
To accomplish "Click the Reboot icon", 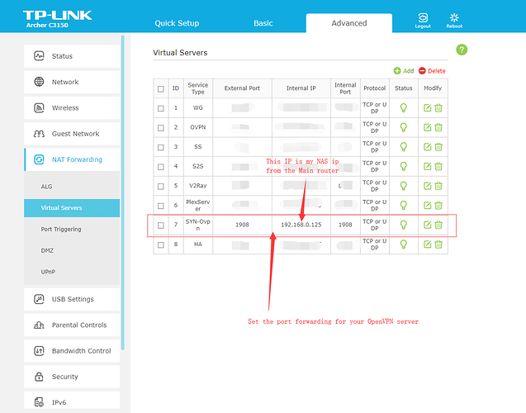I will pos(454,17).
